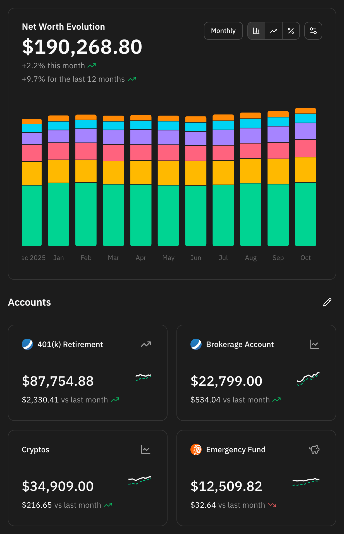Select the Oct purple bar segment
Screen dimensions: 344x534
pyautogui.click(x=305, y=131)
